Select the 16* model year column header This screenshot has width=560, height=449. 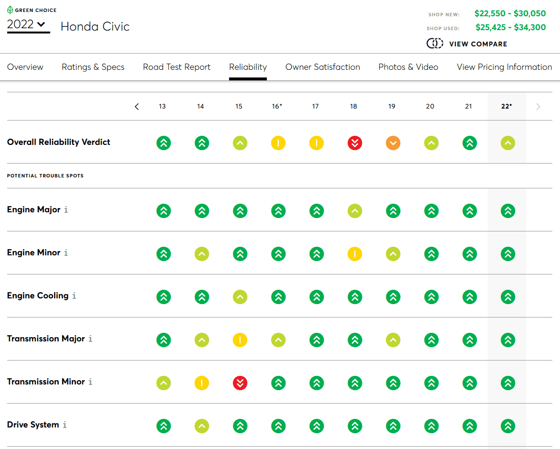pos(277,107)
